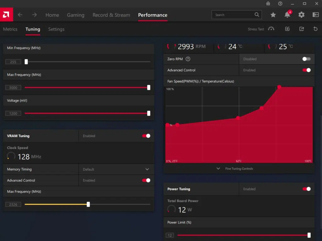Open favorites with the star icon

[273, 15]
